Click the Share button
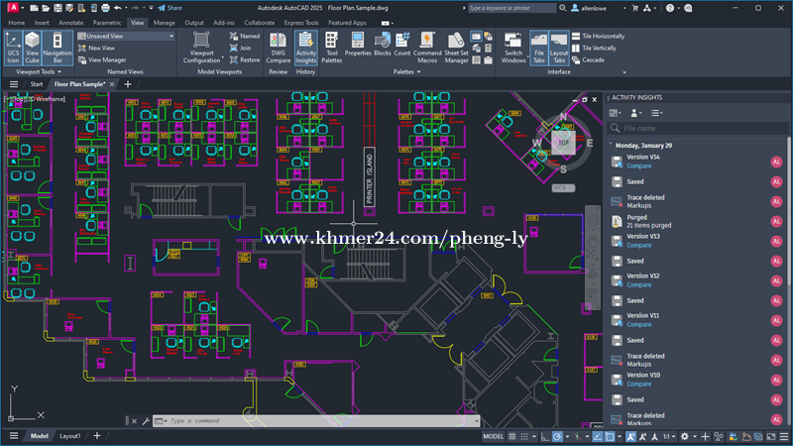Viewport: 793px width, 446px height. coord(170,8)
